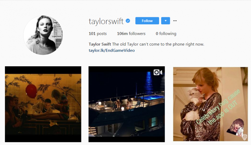Open the post with the red balloon
Screen dimensions: 251x145
point(43,104)
